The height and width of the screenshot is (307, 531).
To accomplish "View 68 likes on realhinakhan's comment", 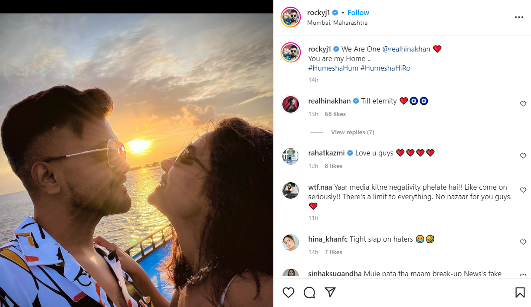I will point(335,114).
